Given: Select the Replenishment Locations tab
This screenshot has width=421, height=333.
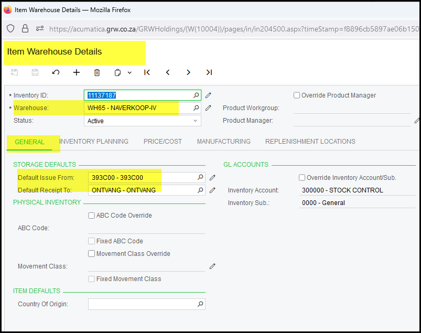Looking at the screenshot, I should 310,142.
